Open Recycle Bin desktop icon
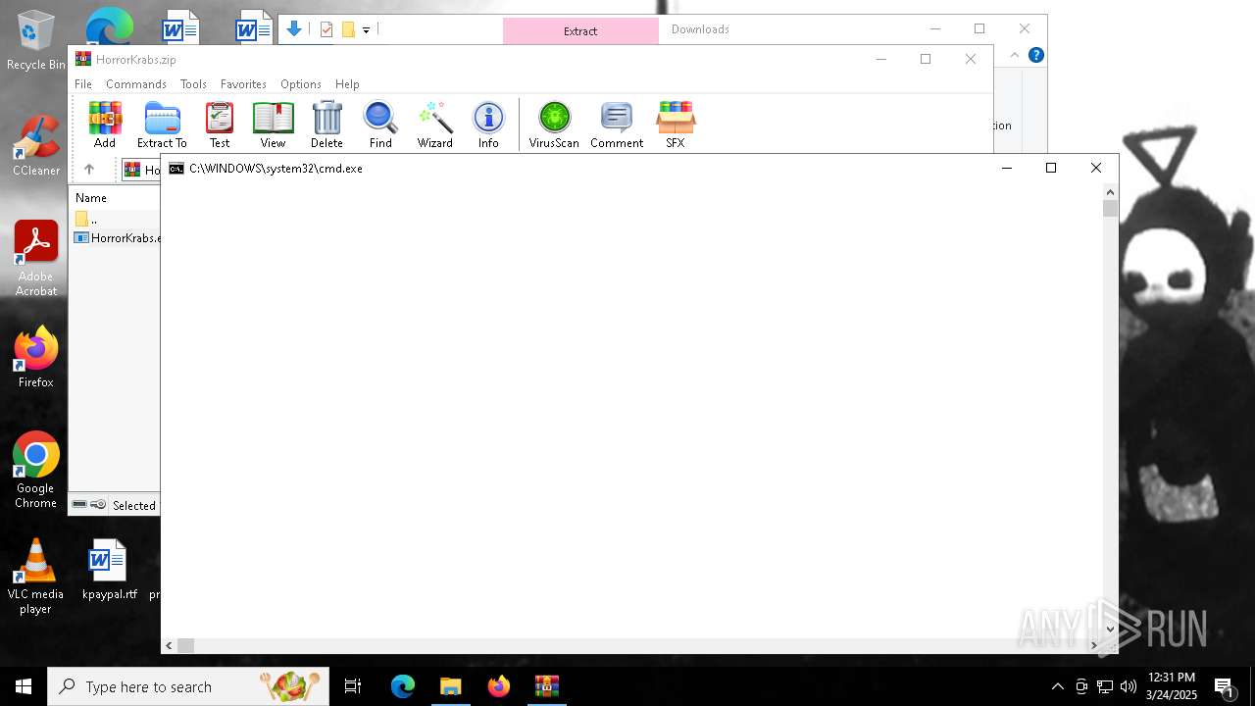1255x706 pixels. point(36,40)
